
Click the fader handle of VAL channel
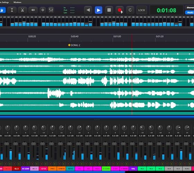click(132, 144)
